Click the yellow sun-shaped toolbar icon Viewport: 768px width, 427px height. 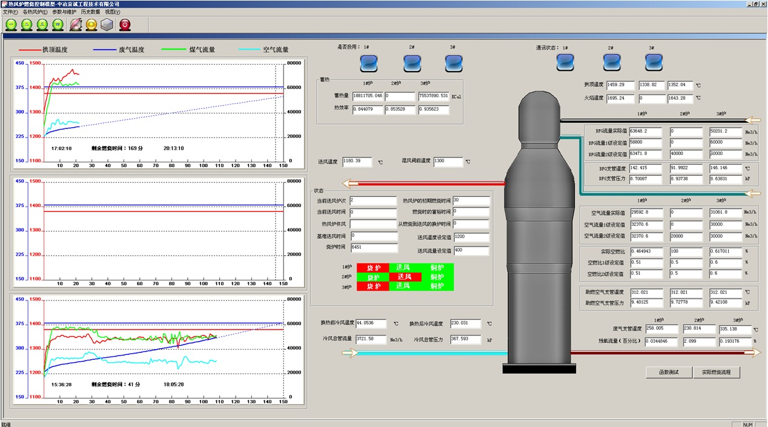91,25
